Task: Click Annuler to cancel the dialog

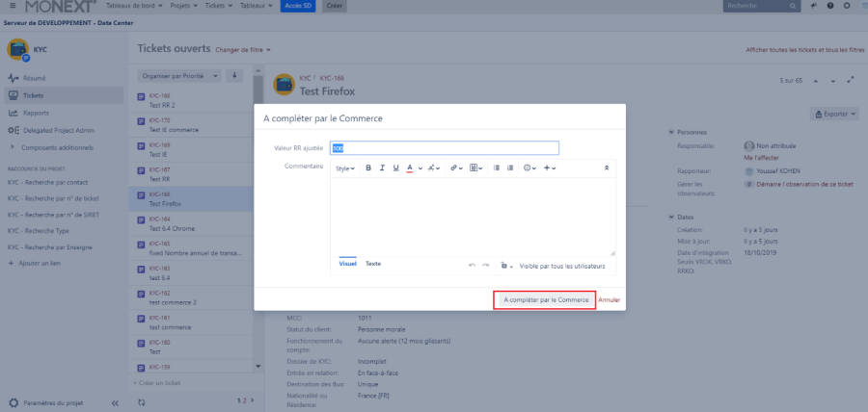Action: pyautogui.click(x=609, y=300)
